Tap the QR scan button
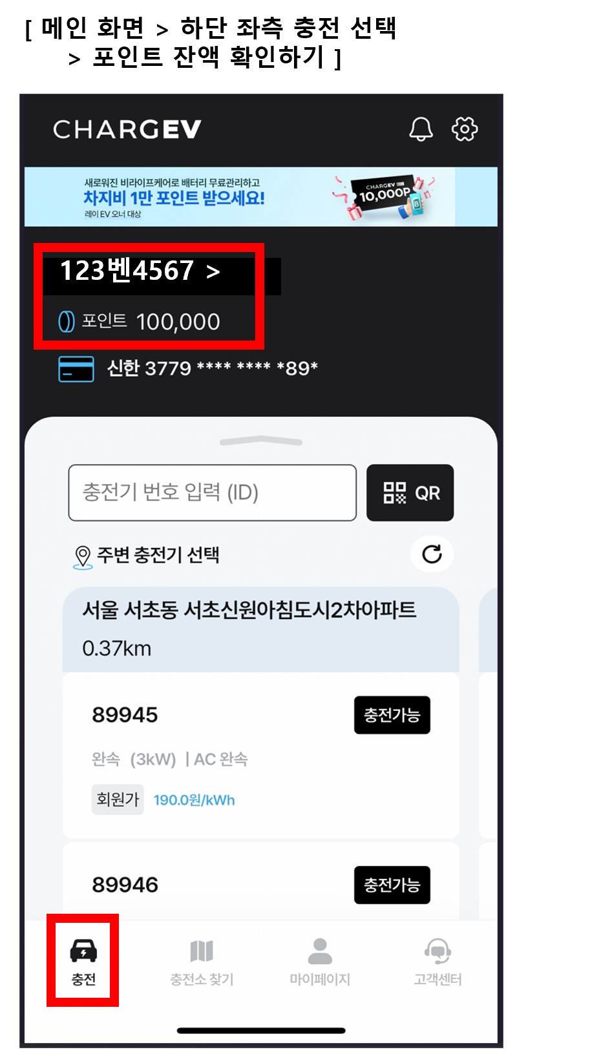 tap(410, 492)
